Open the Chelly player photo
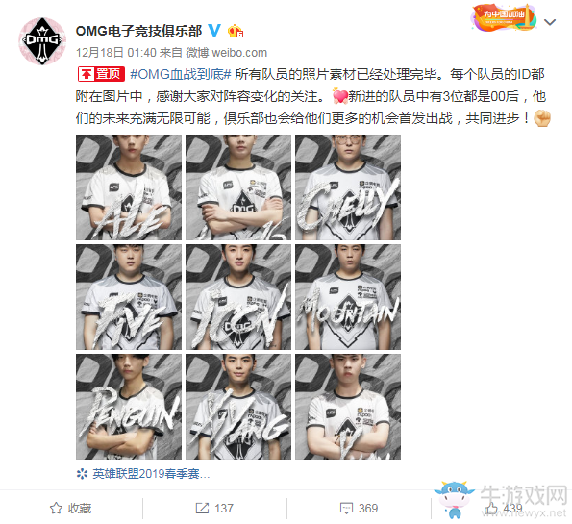 (x=348, y=187)
